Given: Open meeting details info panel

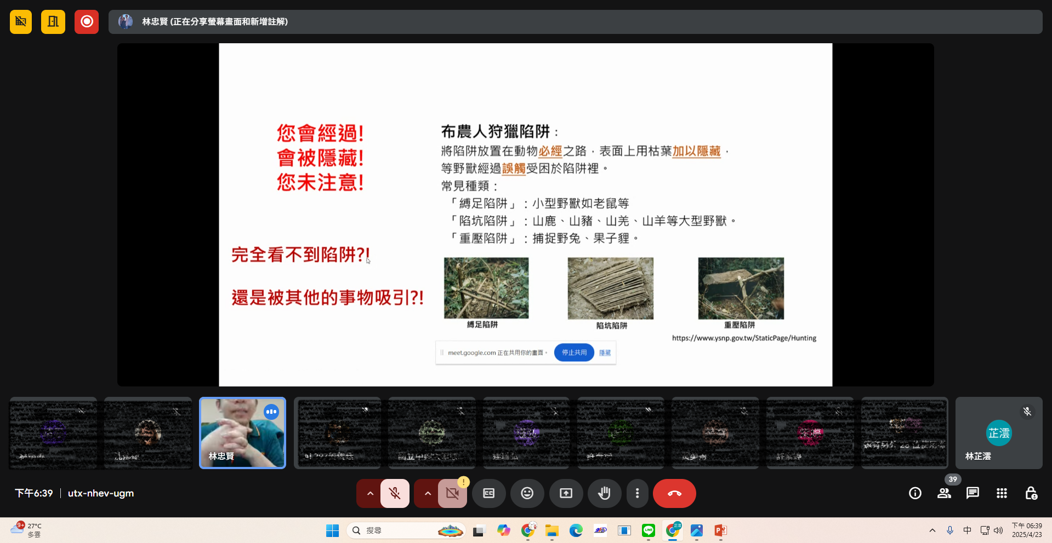Looking at the screenshot, I should 914,493.
